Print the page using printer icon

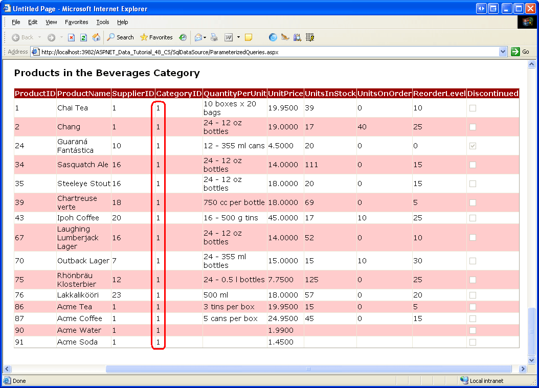coord(214,37)
